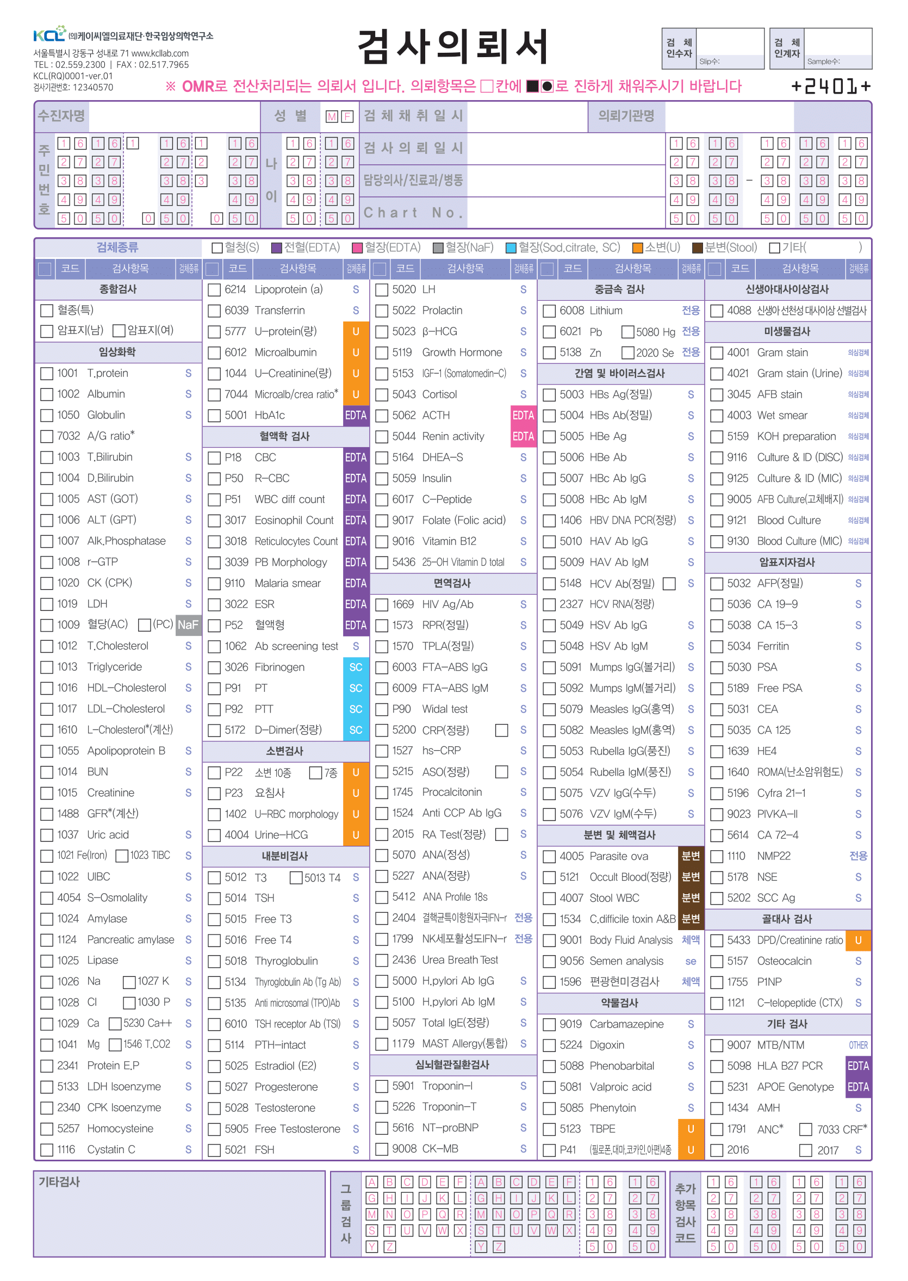This screenshot has height=1281, width=908.
Task: Check the 5043 Cortisol box
Action: [x=382, y=395]
